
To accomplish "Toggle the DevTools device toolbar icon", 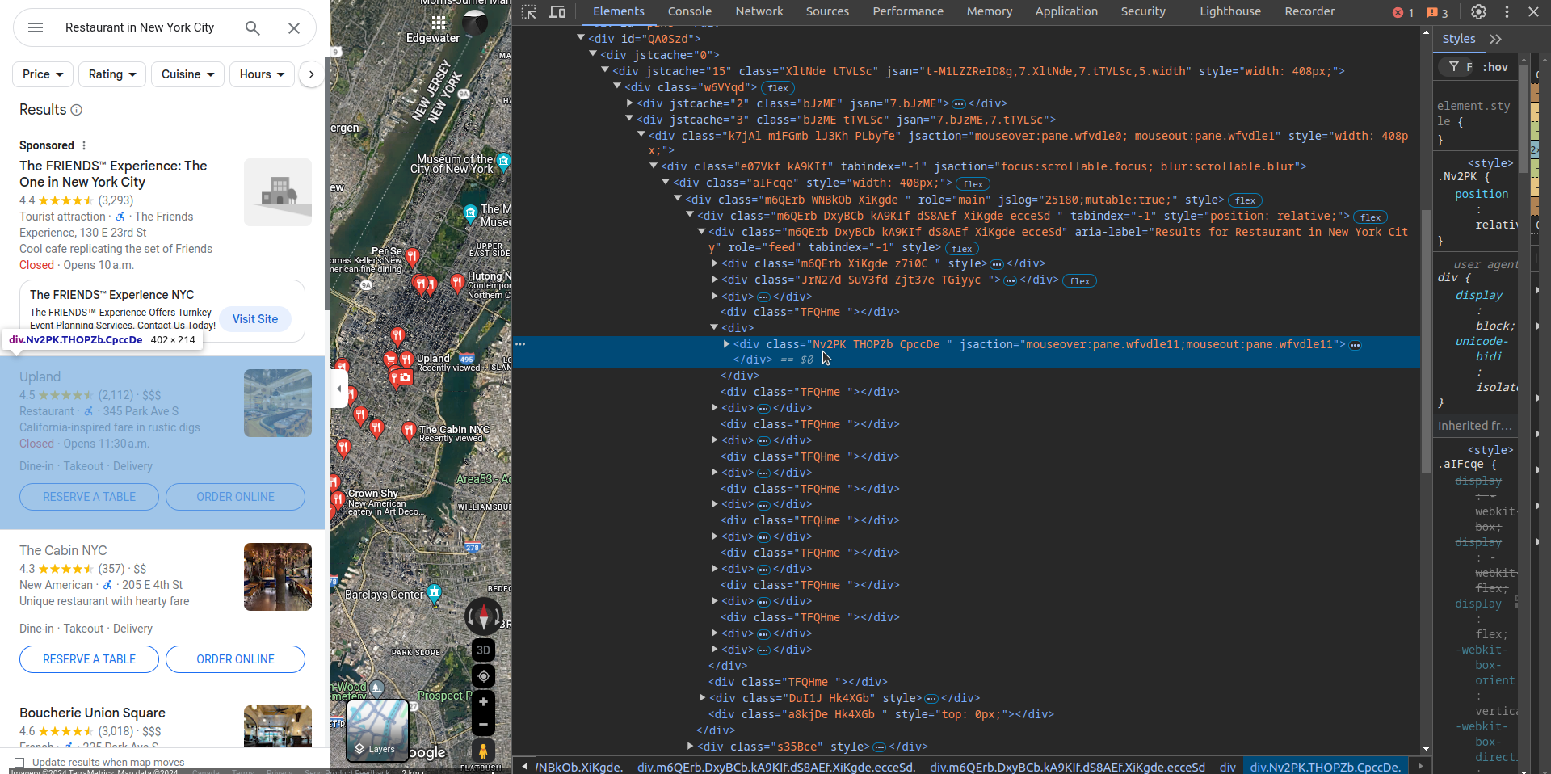I will coord(557,11).
